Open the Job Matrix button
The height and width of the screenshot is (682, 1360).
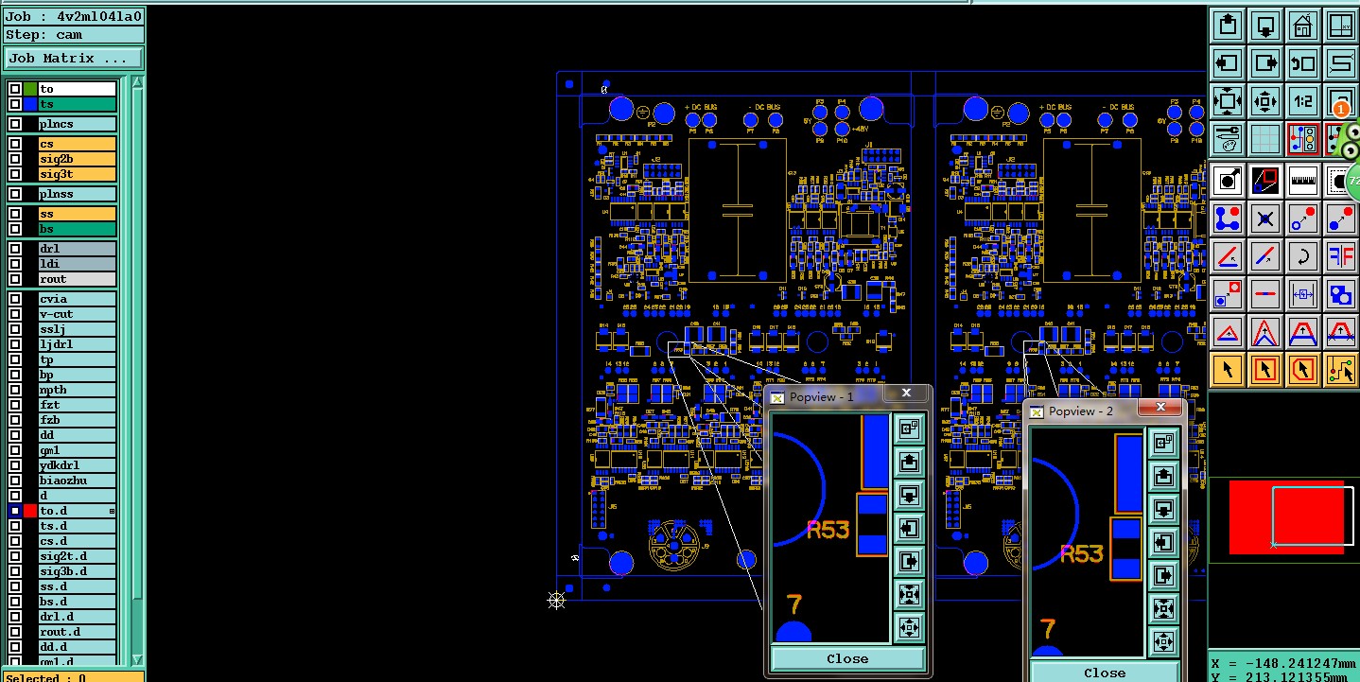(73, 58)
